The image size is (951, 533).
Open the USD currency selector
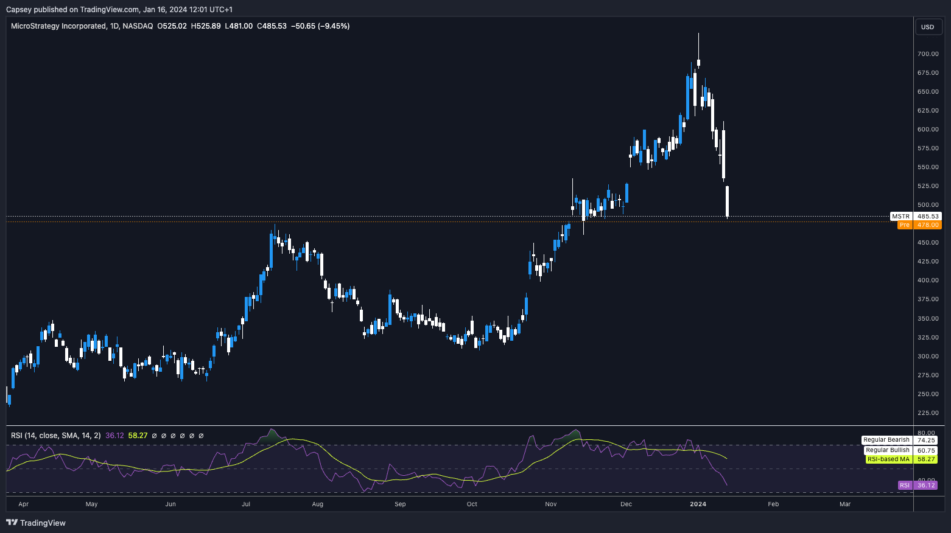[x=928, y=27]
